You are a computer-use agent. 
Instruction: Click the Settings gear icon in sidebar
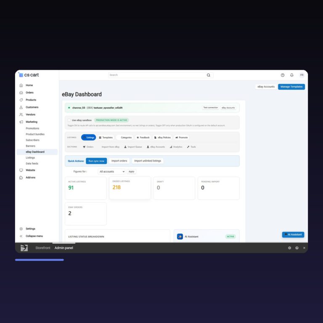[x=21, y=229]
